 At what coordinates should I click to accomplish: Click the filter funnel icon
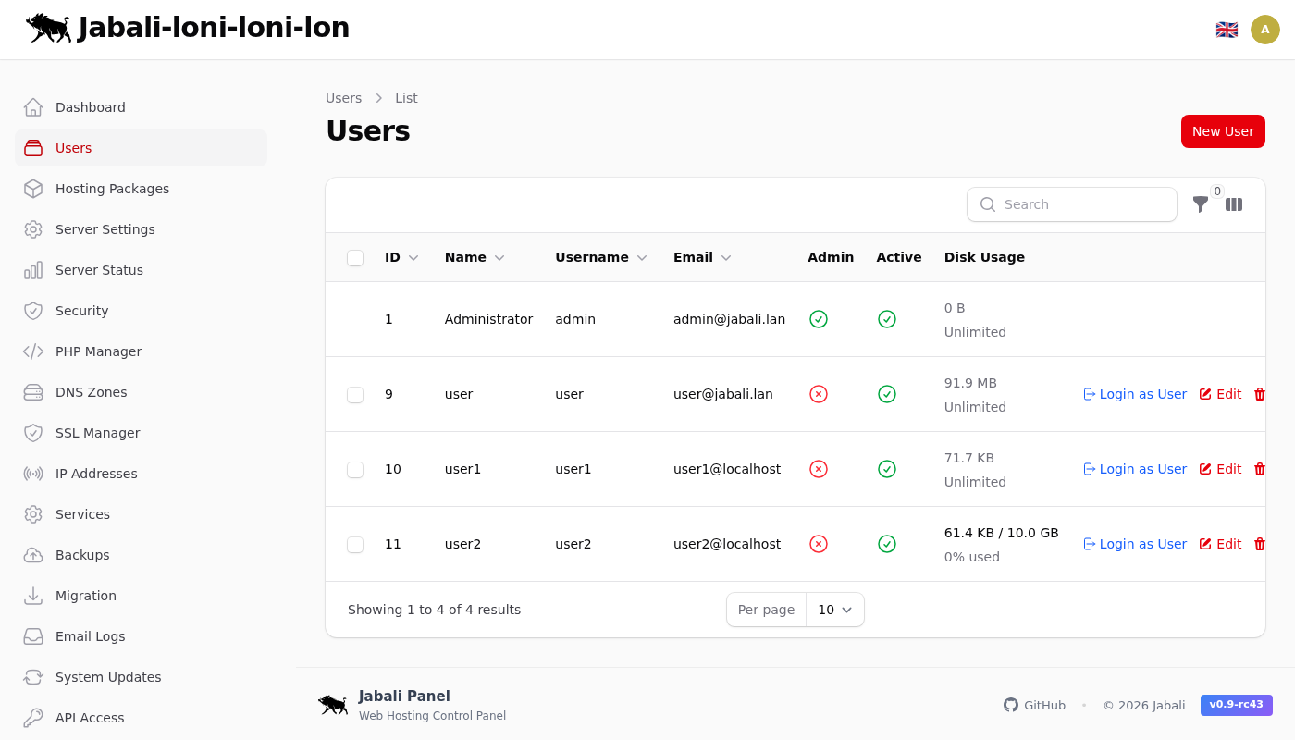point(1200,204)
